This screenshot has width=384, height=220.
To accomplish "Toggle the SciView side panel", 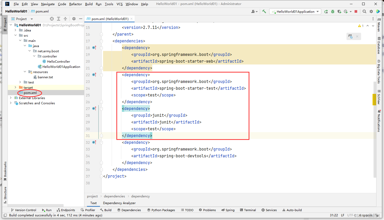I will tap(379, 97).
